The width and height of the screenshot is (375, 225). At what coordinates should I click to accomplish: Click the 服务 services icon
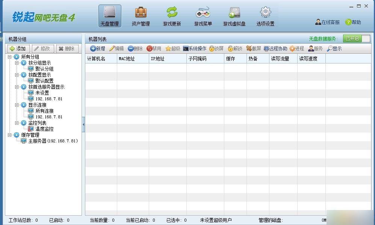[316, 48]
